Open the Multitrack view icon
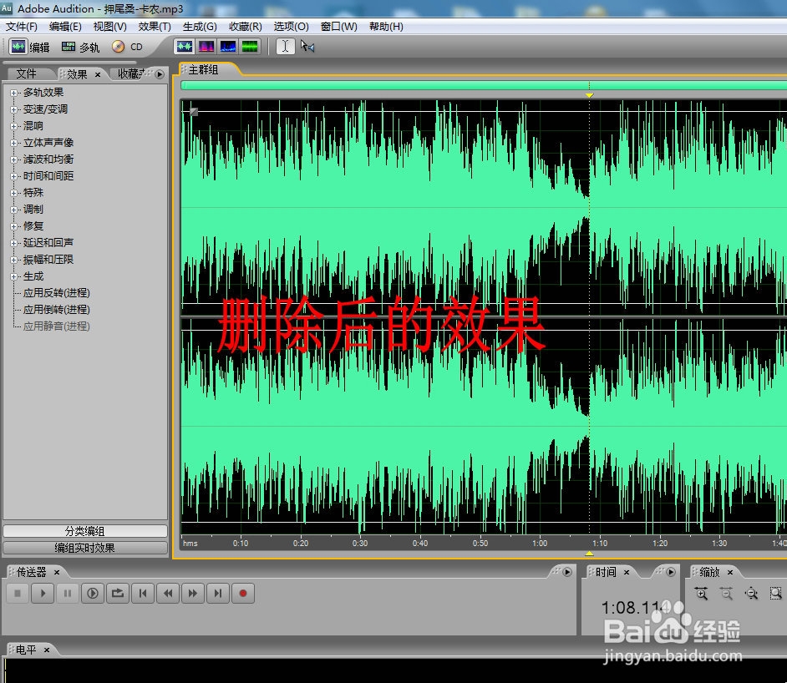 (x=69, y=47)
